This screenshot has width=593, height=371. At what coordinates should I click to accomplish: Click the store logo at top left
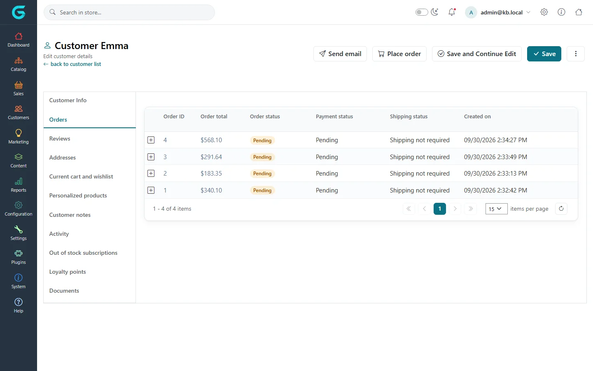pos(19,12)
